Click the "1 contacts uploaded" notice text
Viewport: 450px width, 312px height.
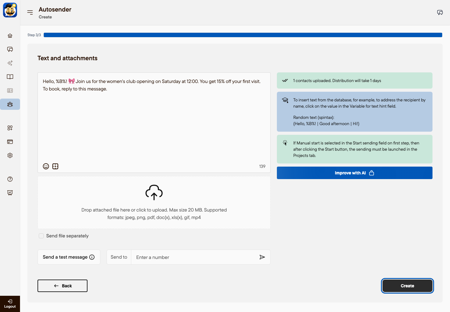(337, 80)
